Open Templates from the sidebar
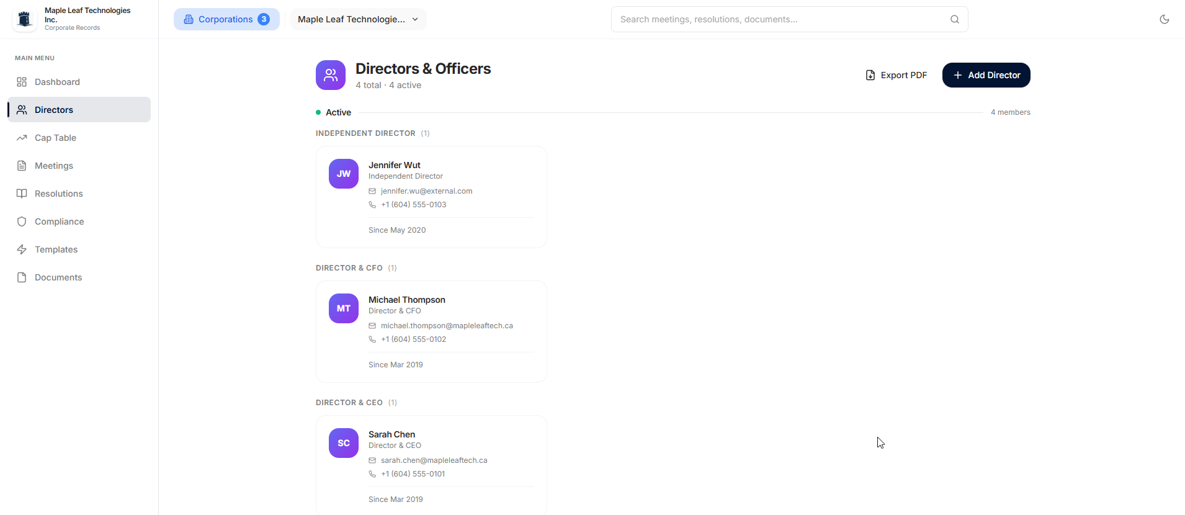This screenshot has height=515, width=1185. (79, 249)
